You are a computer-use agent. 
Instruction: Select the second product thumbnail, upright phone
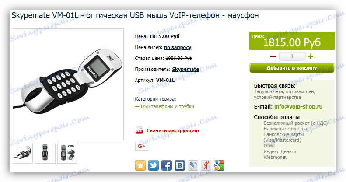[45, 153]
